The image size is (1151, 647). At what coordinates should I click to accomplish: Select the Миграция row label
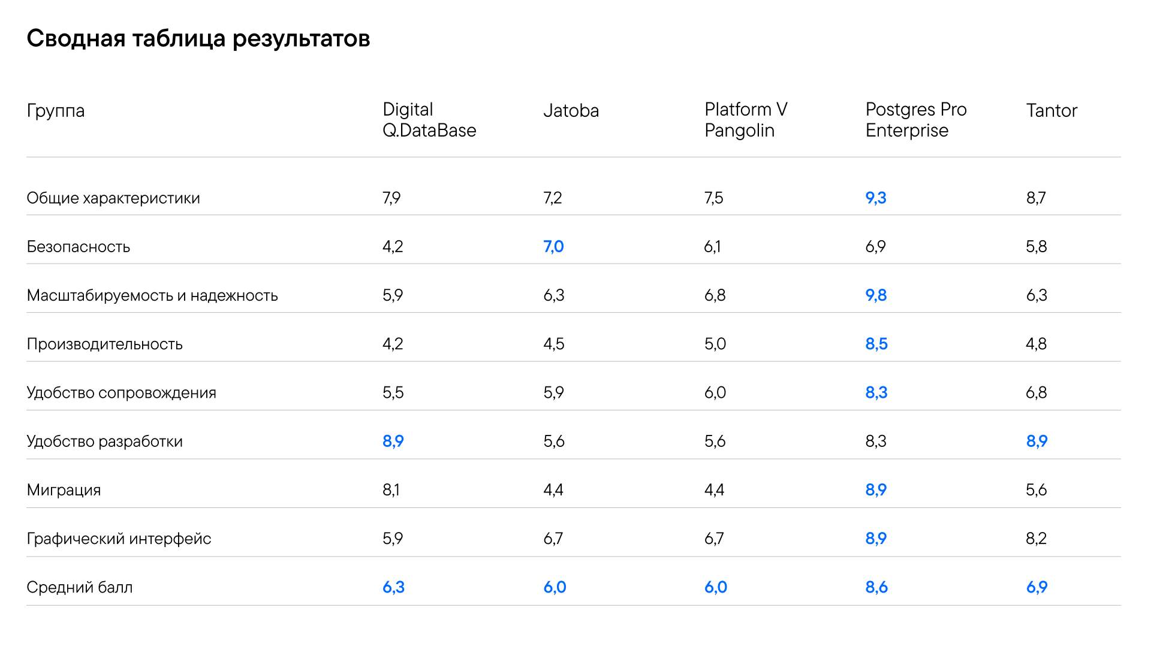(64, 490)
